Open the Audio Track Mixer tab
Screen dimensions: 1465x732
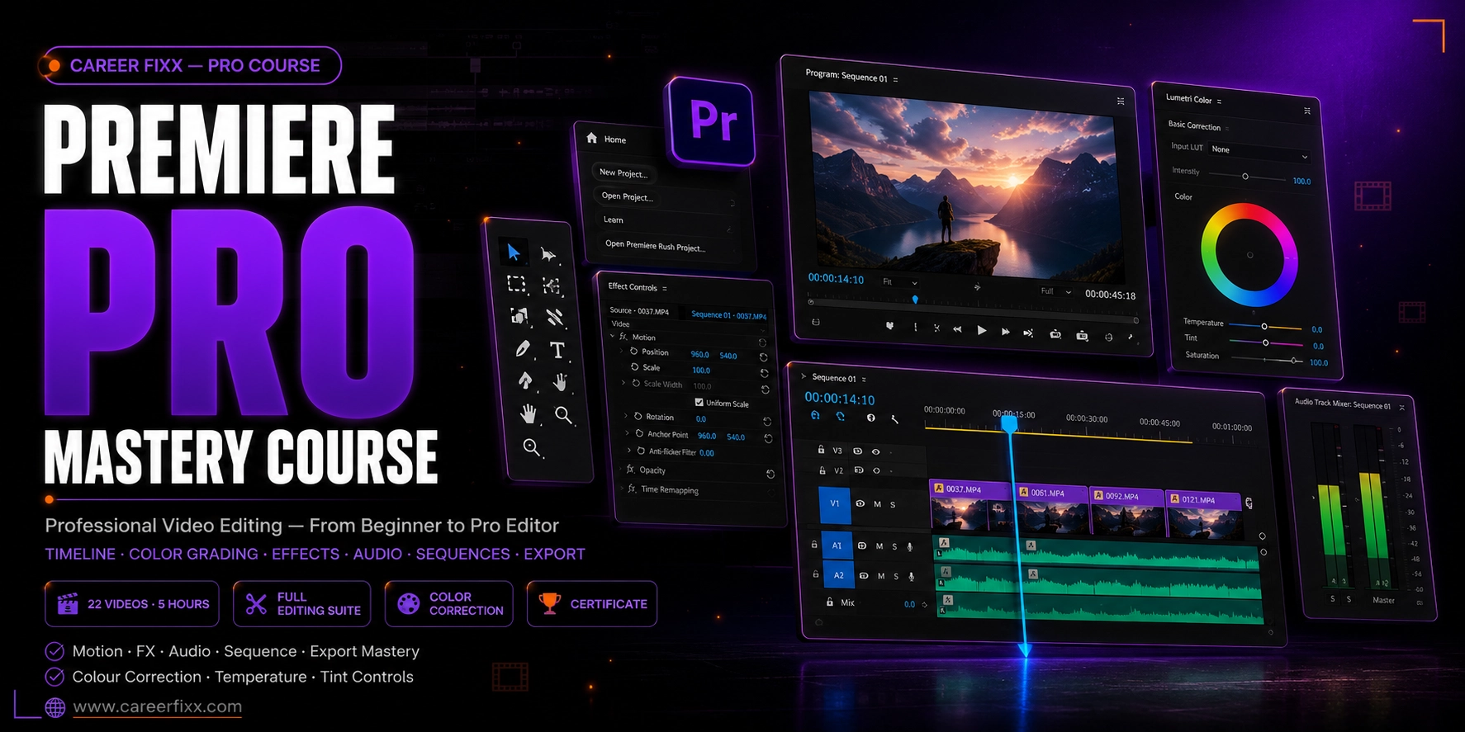point(1343,404)
